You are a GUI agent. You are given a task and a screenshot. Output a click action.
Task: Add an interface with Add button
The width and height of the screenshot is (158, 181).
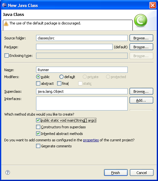tap(141, 100)
